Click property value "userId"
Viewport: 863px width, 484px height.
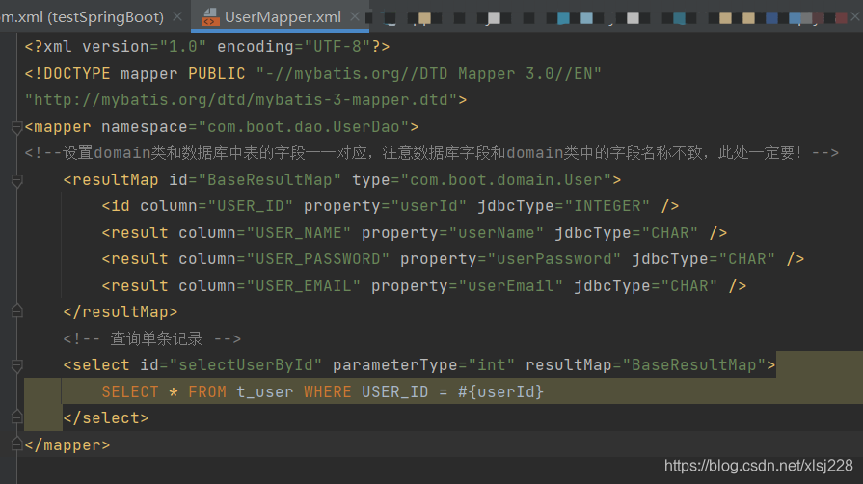point(429,206)
